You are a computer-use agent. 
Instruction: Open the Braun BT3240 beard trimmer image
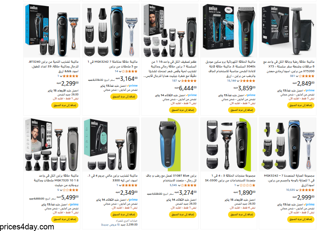(x=52, y=30)
